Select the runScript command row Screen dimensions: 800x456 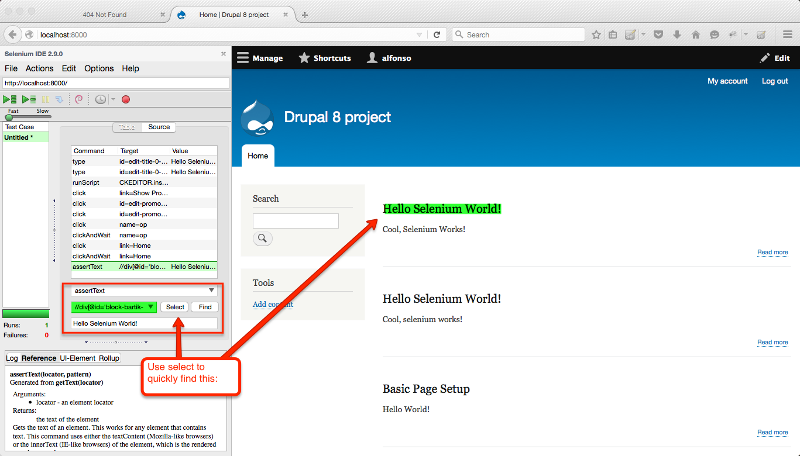pos(144,182)
